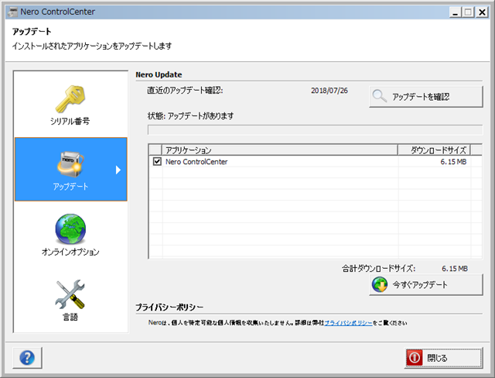The width and height of the screenshot is (495, 378).
Task: Open the 言語 tools icon section
Action: pyautogui.click(x=70, y=294)
